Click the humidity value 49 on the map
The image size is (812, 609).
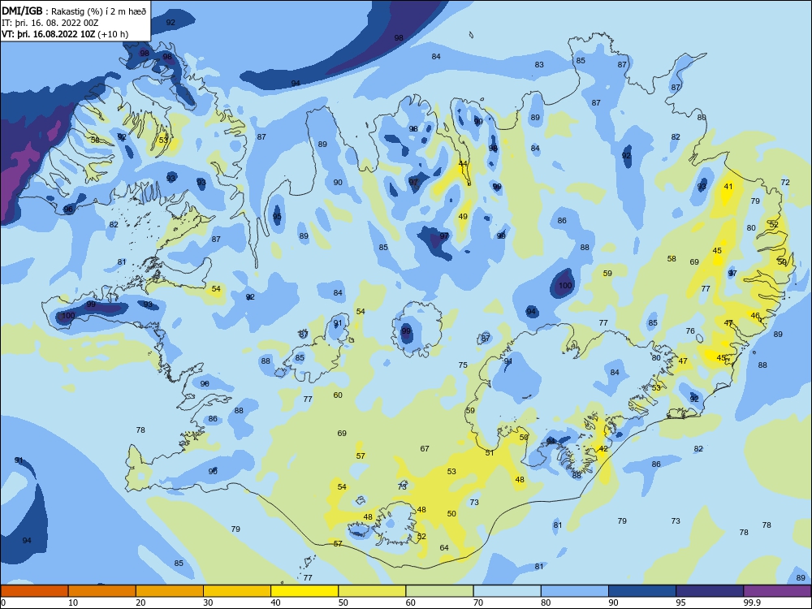[x=463, y=217]
